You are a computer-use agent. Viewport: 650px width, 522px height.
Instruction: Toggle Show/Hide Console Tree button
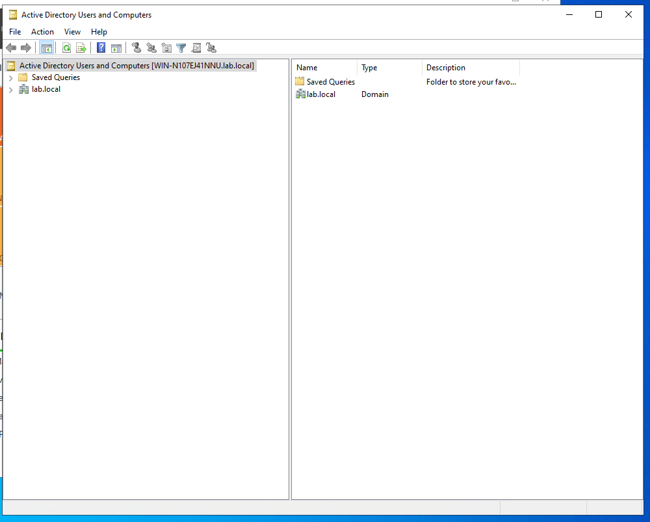pyautogui.click(x=47, y=48)
